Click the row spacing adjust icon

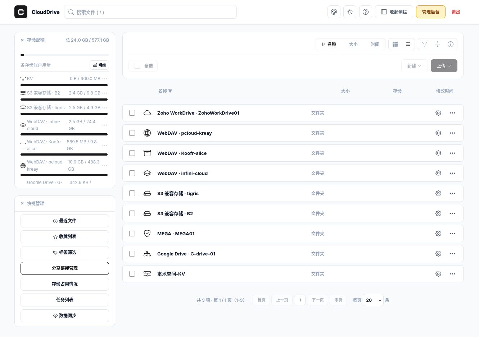tap(438, 44)
